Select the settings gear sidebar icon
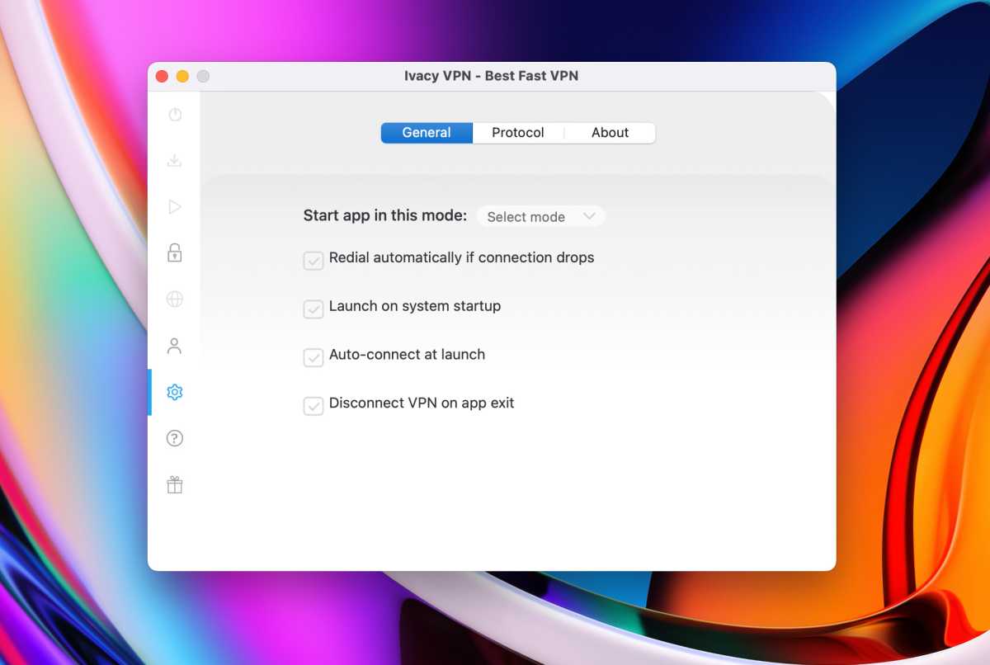The height and width of the screenshot is (665, 990). click(174, 392)
